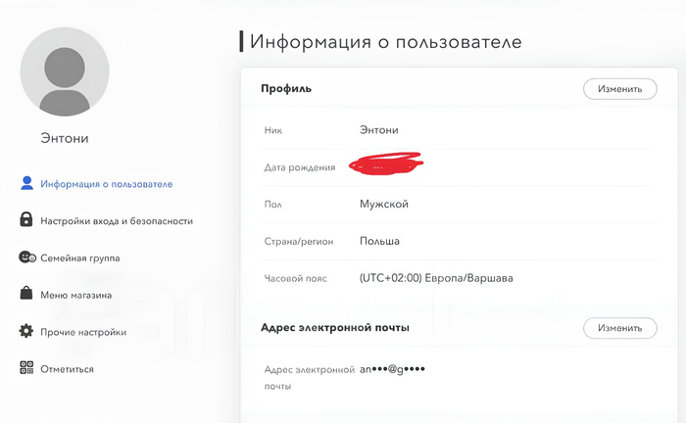Go to Семейная группа section
686x423 pixels.
coord(80,258)
